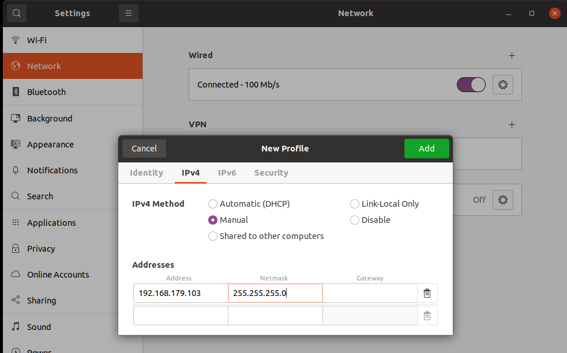Open the Settings hamburger menu
The image size is (567, 353).
click(128, 13)
